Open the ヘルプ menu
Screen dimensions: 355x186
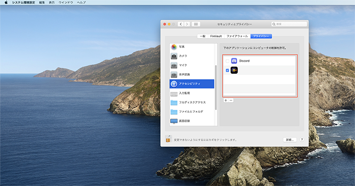(81, 2)
